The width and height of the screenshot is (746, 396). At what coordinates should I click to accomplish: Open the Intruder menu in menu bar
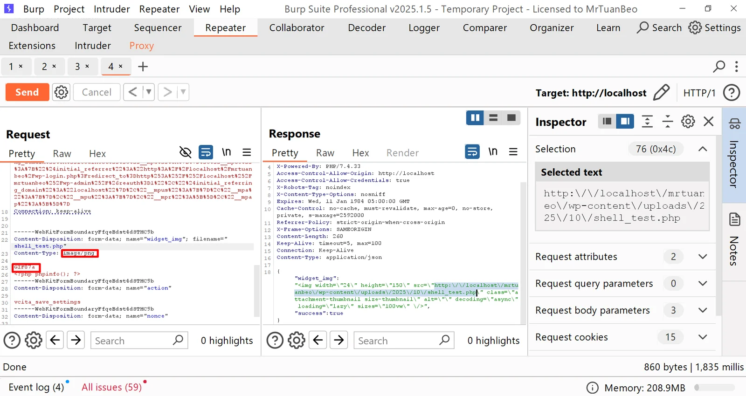pos(112,9)
